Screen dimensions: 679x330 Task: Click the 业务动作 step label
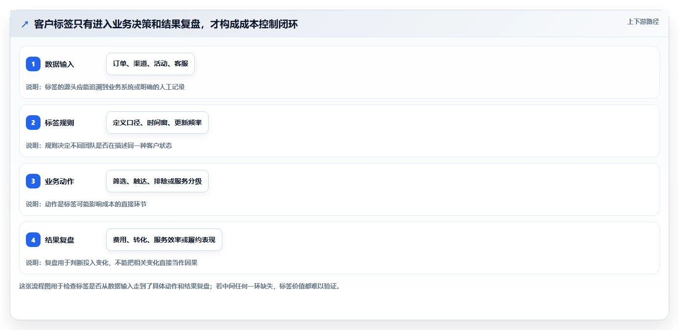pyautogui.click(x=60, y=182)
